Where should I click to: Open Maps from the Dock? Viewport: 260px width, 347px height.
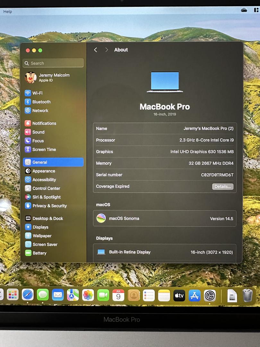tap(73, 295)
